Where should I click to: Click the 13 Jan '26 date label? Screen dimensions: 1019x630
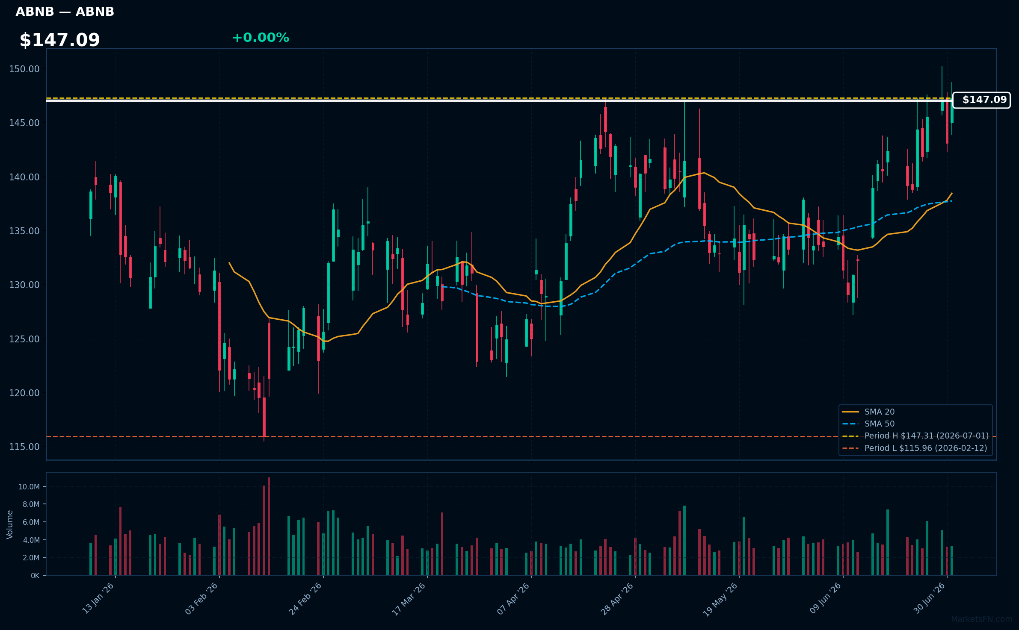pyautogui.click(x=98, y=598)
